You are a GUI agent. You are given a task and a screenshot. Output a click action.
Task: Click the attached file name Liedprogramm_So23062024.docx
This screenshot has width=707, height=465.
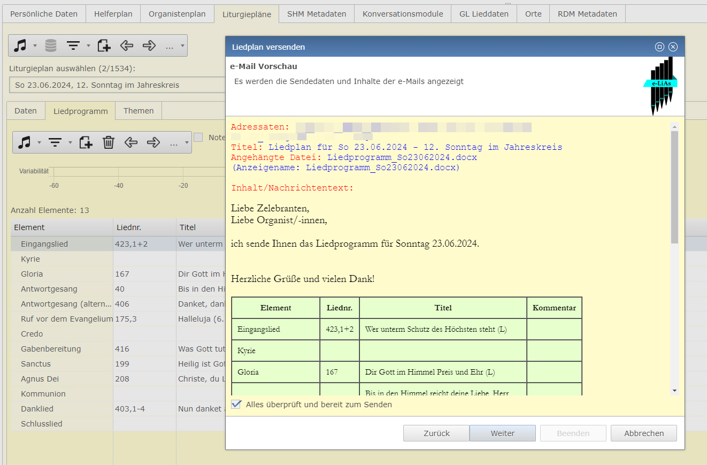[x=402, y=157]
